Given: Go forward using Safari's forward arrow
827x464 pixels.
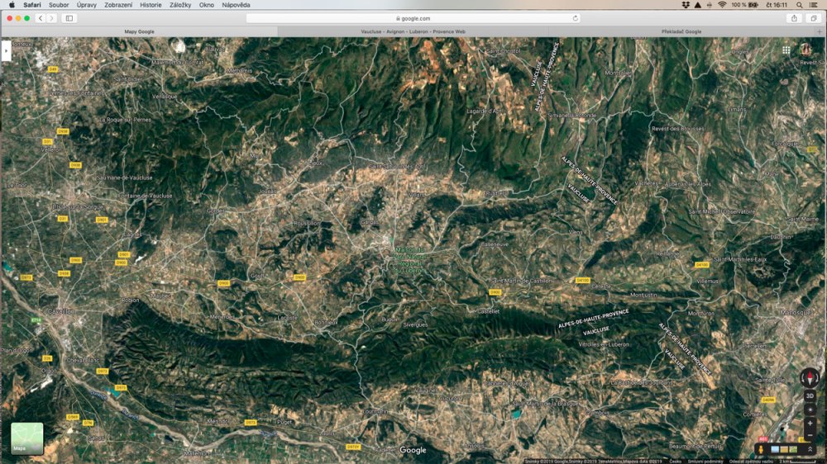Looking at the screenshot, I should pos(51,18).
